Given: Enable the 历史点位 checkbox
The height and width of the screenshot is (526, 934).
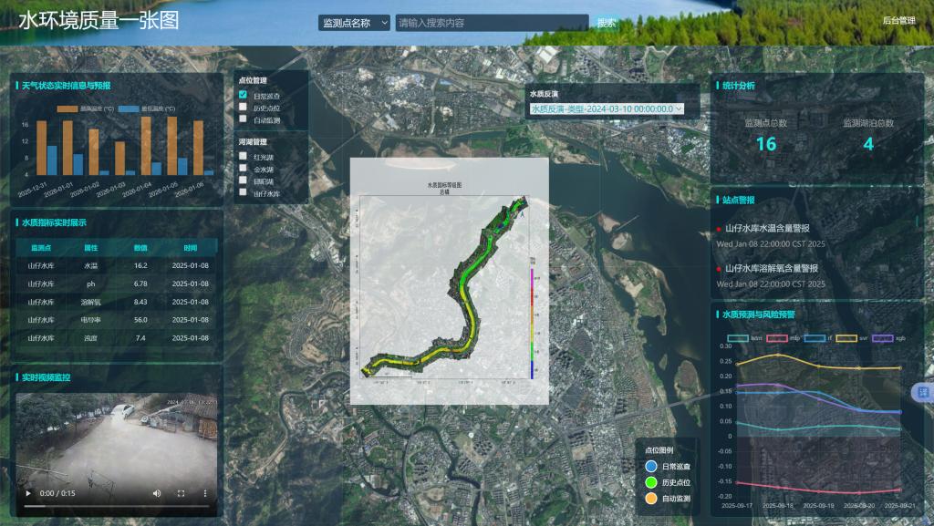Looking at the screenshot, I should (x=243, y=107).
